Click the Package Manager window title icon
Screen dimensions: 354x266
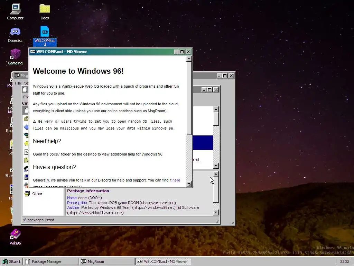click(25, 90)
